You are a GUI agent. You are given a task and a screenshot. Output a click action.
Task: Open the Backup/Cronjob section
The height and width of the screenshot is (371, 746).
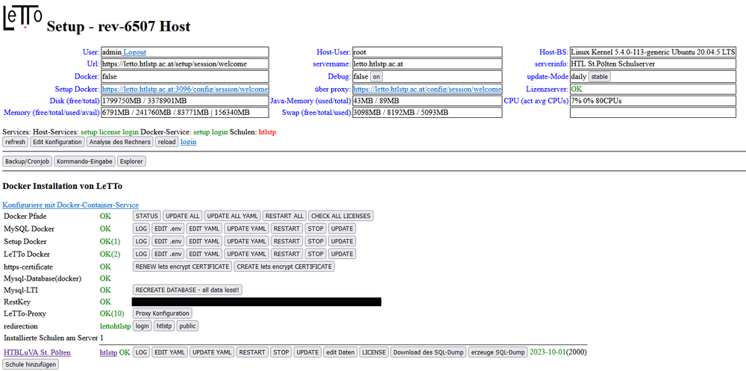pos(27,161)
